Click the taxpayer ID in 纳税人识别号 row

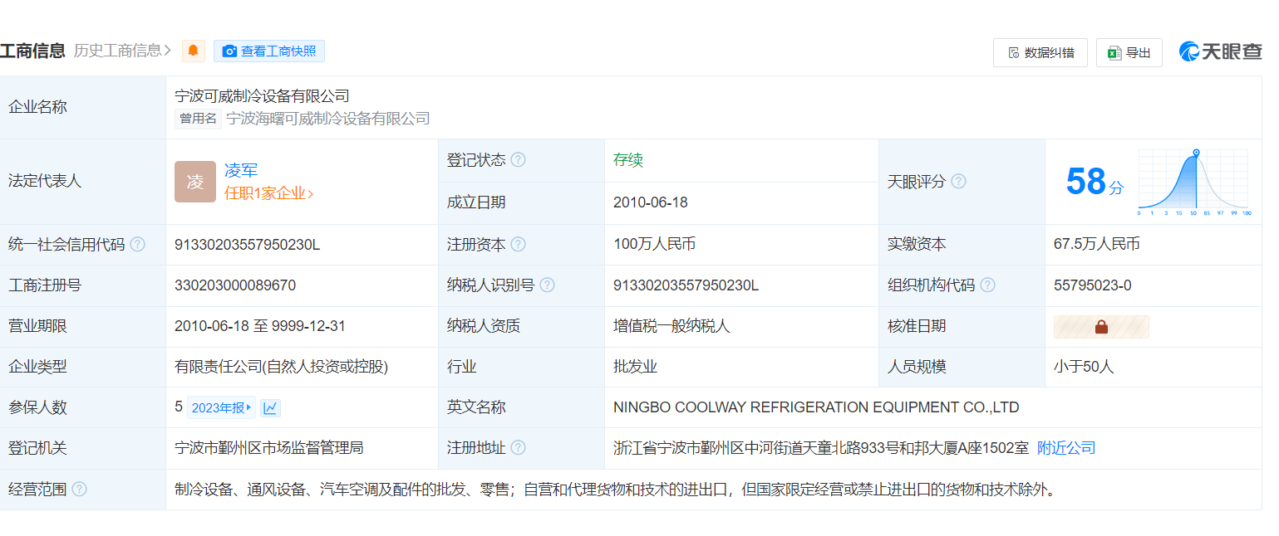click(686, 285)
